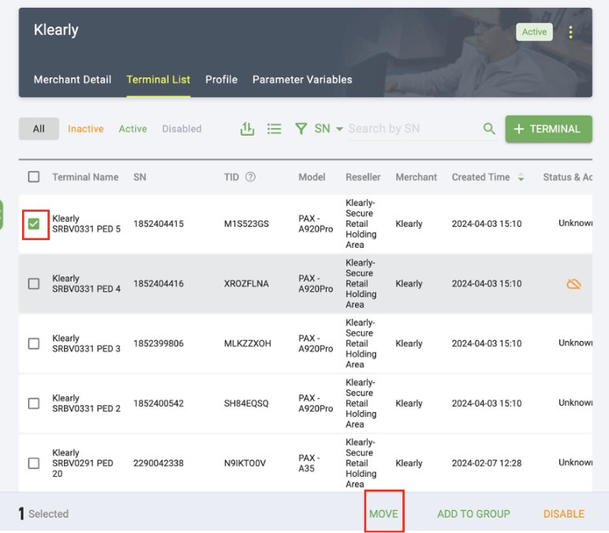Open the Merchant Detail tab
Viewport: 609px width, 533px height.
(73, 80)
